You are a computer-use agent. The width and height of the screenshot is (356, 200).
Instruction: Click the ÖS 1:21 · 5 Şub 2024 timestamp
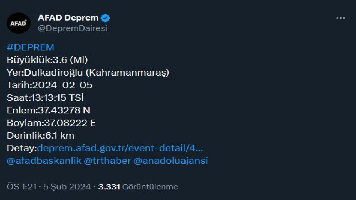coord(47,187)
